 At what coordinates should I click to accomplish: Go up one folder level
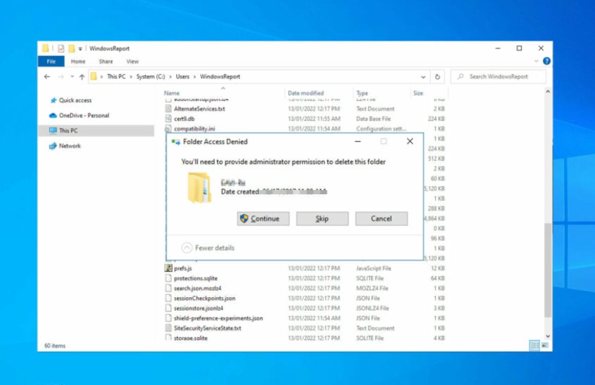coord(82,77)
